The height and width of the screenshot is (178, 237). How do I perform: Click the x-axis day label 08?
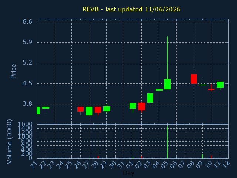pyautogui.click(x=191, y=165)
